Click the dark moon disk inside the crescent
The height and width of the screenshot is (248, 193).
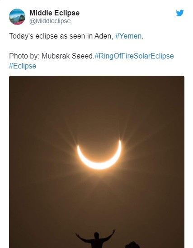(99, 148)
